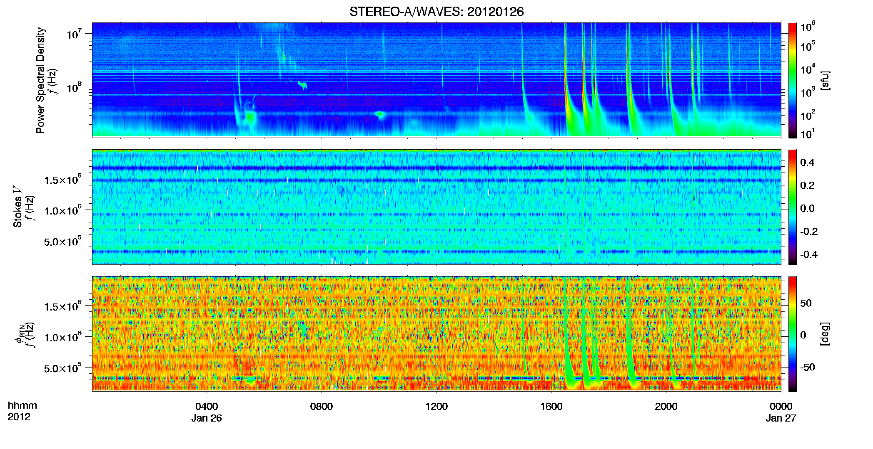Click the 10^3 value on sfu color scale
The height and width of the screenshot is (449, 873).
[x=808, y=92]
